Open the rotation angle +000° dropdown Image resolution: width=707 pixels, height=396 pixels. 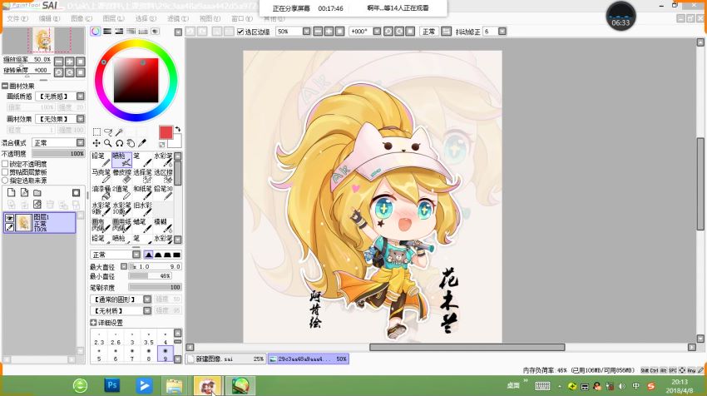[377, 31]
